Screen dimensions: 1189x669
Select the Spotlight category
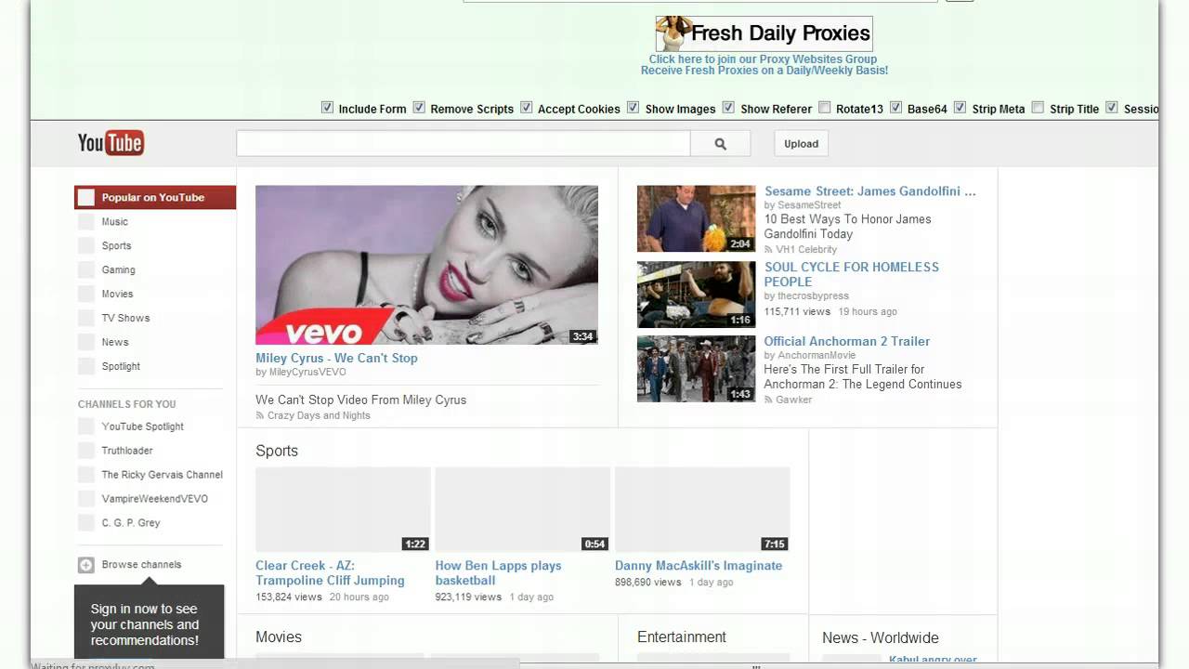(x=121, y=366)
